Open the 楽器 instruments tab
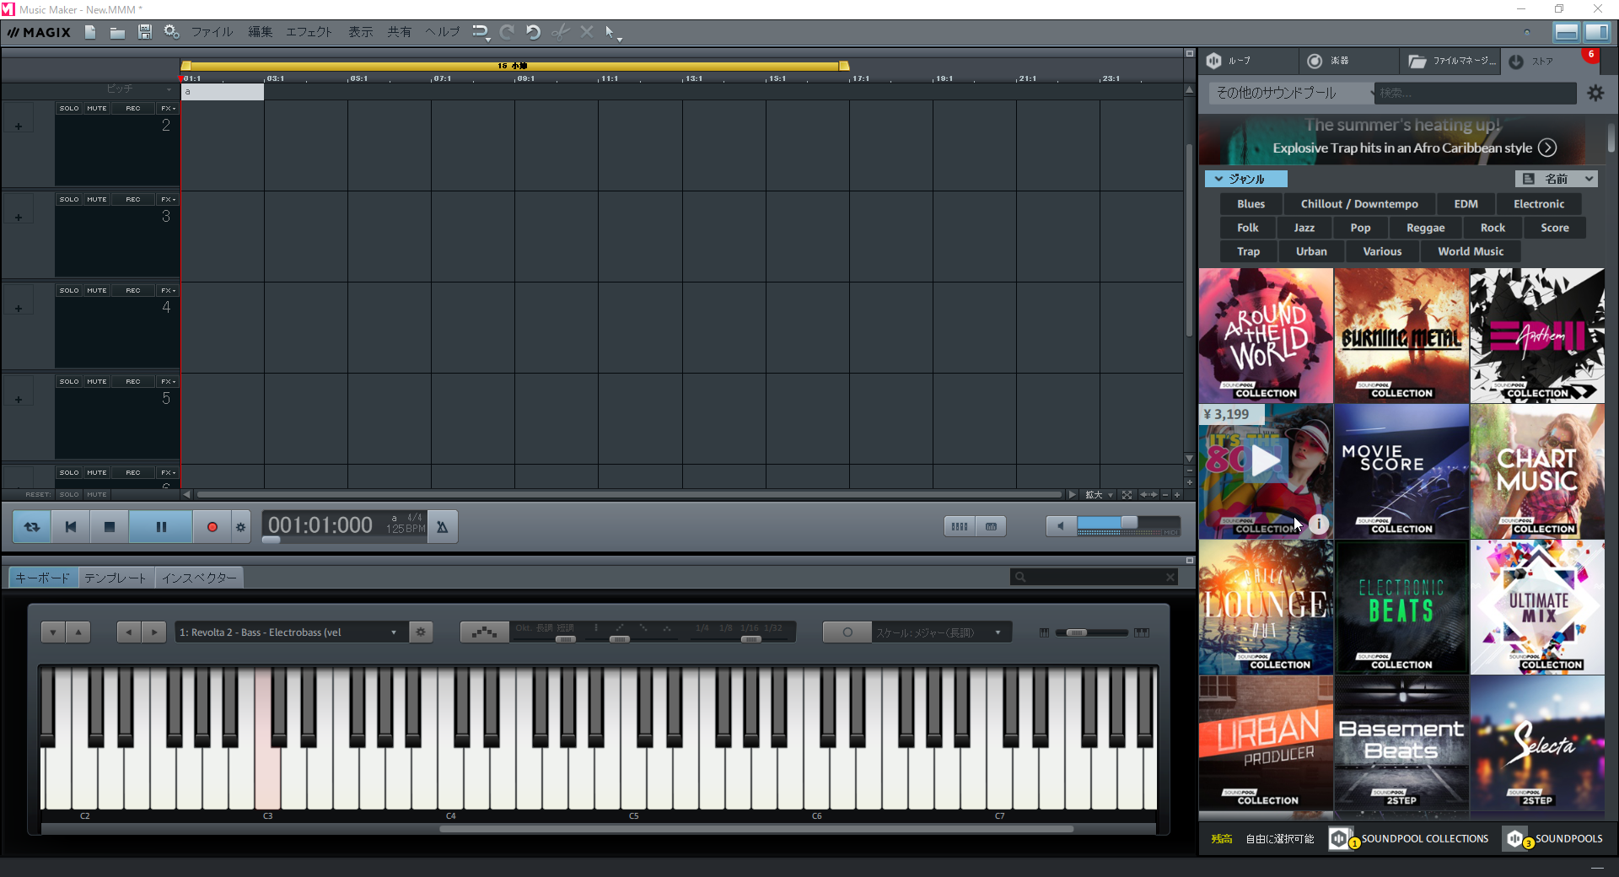Screen dimensions: 1619x877 pos(1349,61)
